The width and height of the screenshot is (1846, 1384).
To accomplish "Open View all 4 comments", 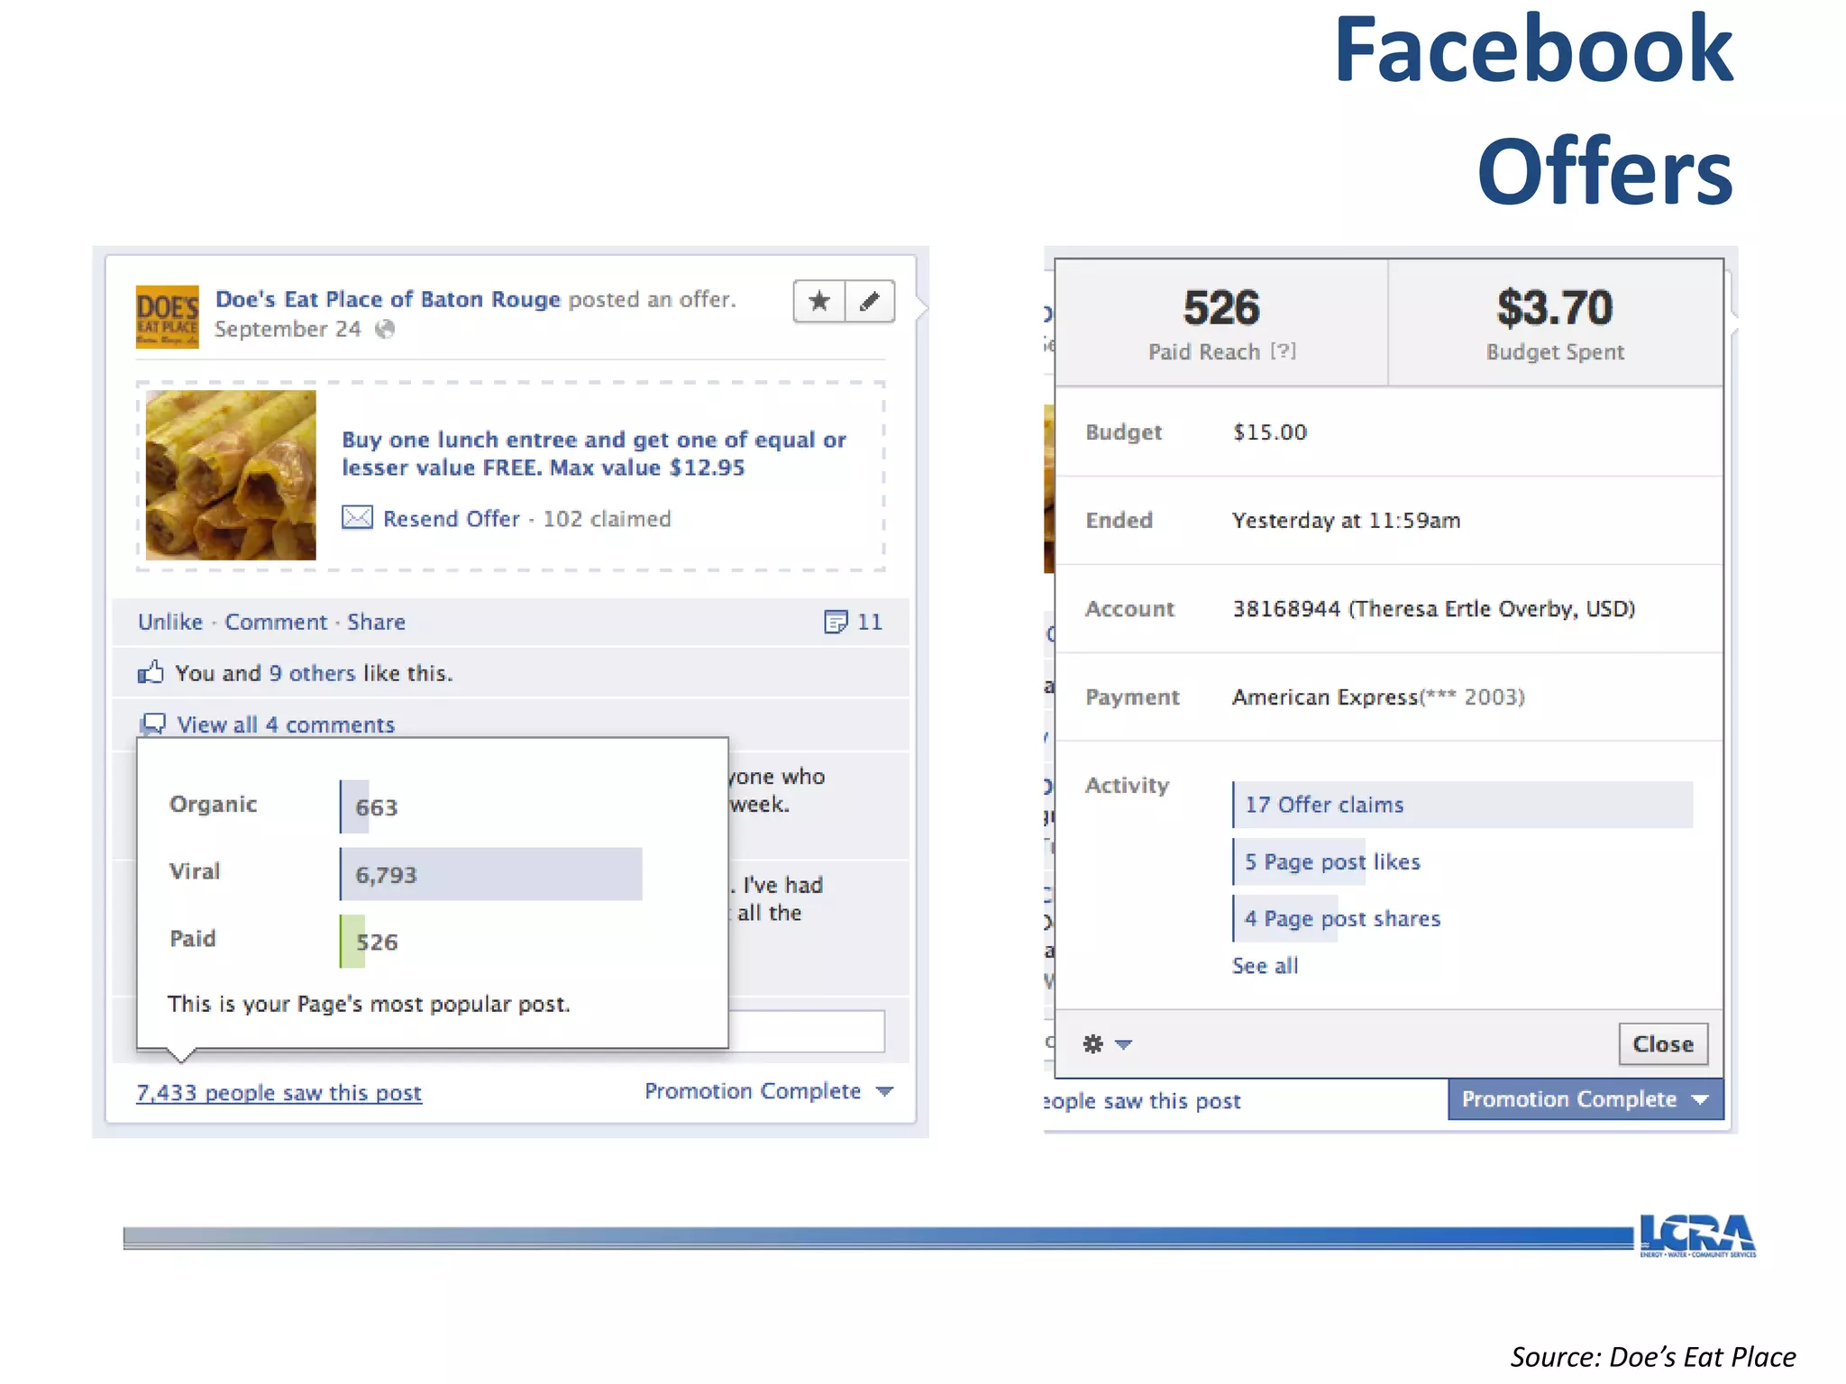I will point(286,724).
